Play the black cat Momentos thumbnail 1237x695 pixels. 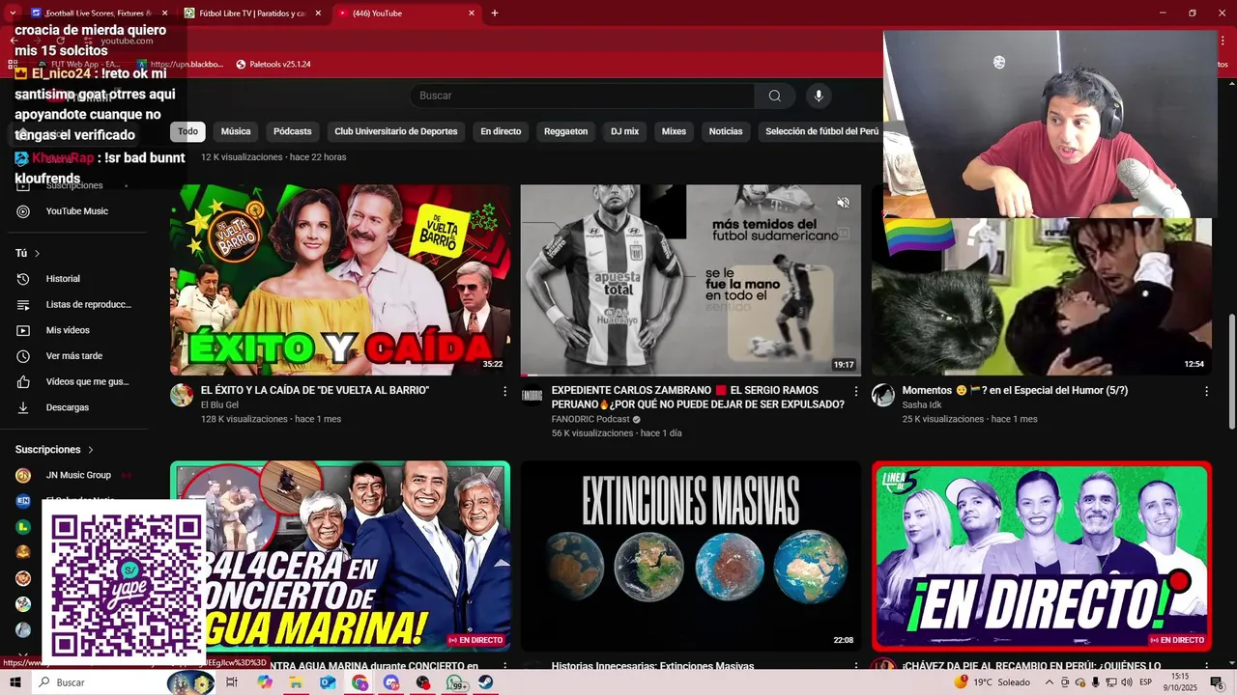pos(1042,297)
